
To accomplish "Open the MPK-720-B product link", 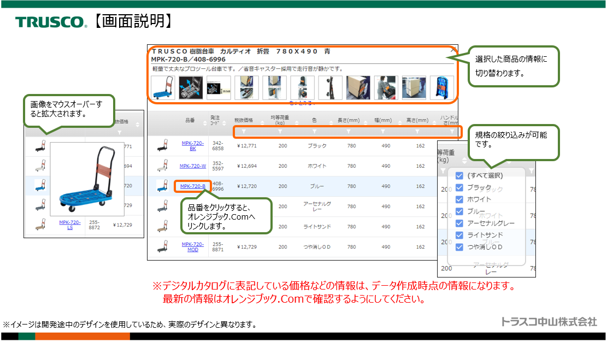I will (x=192, y=186).
